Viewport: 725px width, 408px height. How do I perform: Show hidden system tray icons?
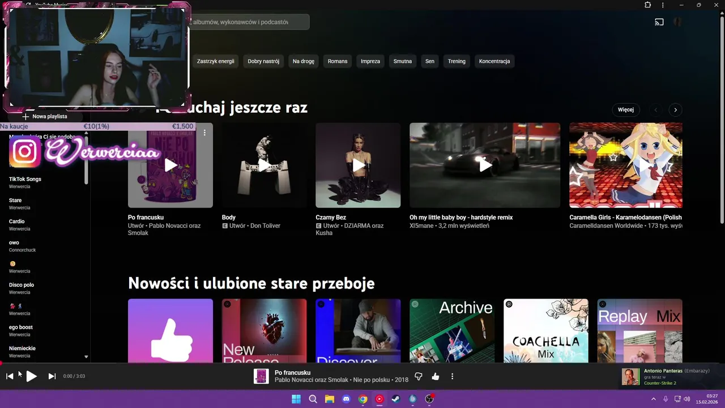pyautogui.click(x=653, y=399)
